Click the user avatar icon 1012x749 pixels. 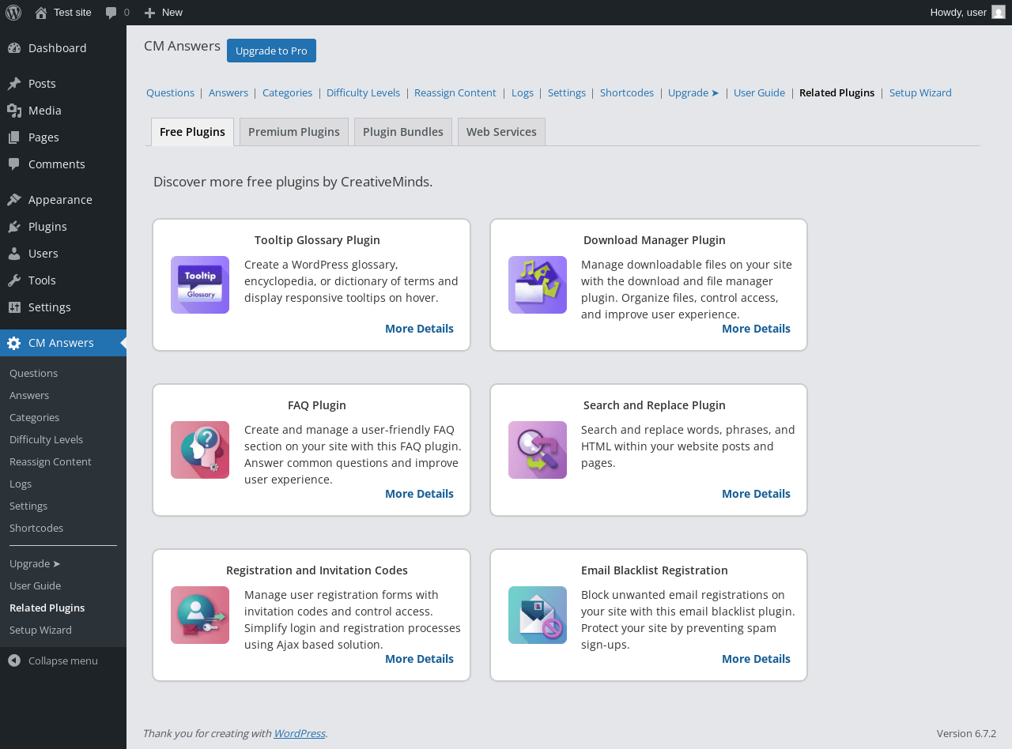click(999, 12)
